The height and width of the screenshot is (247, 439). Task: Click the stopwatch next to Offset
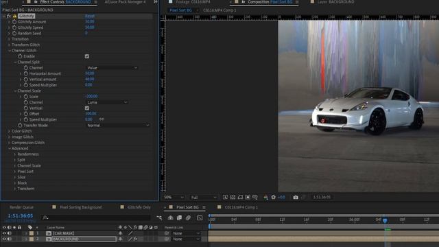point(26,114)
